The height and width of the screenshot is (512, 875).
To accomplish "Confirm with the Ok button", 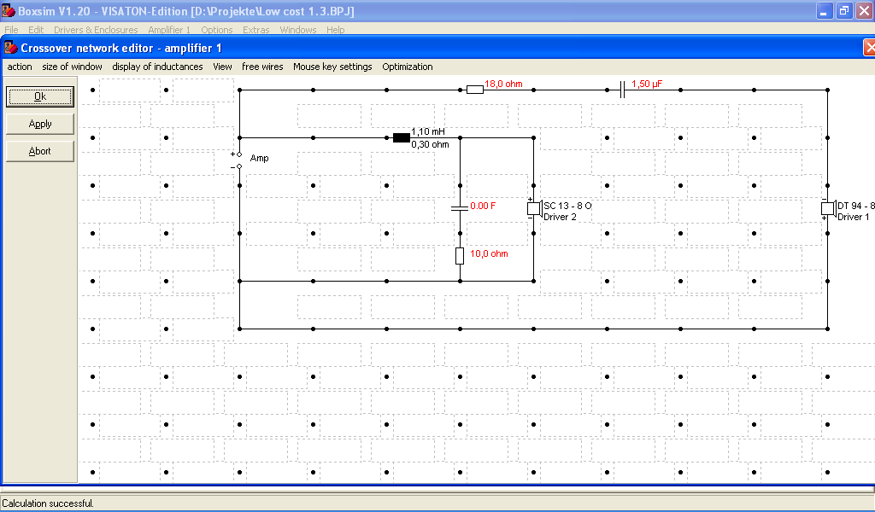I will point(39,97).
